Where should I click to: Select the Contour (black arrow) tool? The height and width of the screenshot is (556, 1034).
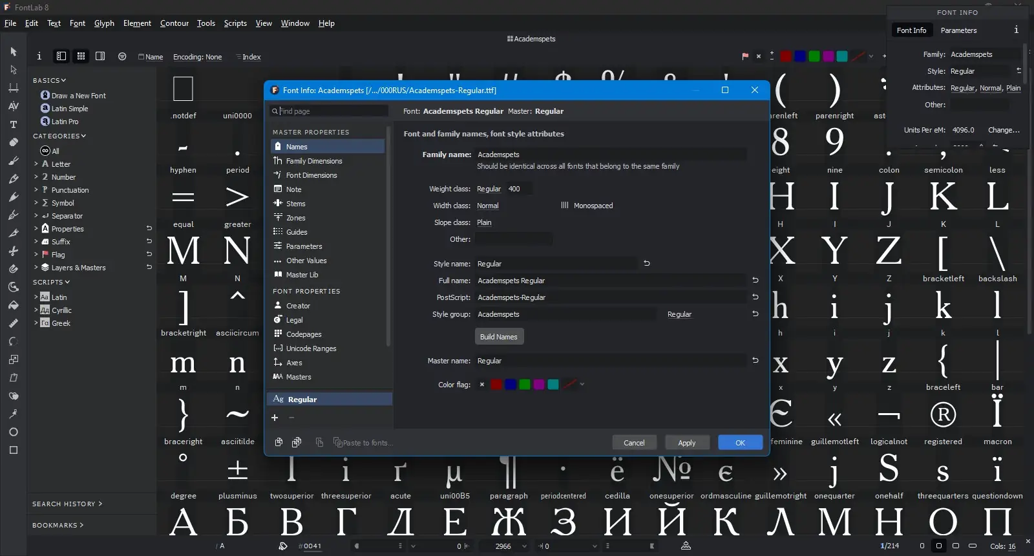[14, 52]
